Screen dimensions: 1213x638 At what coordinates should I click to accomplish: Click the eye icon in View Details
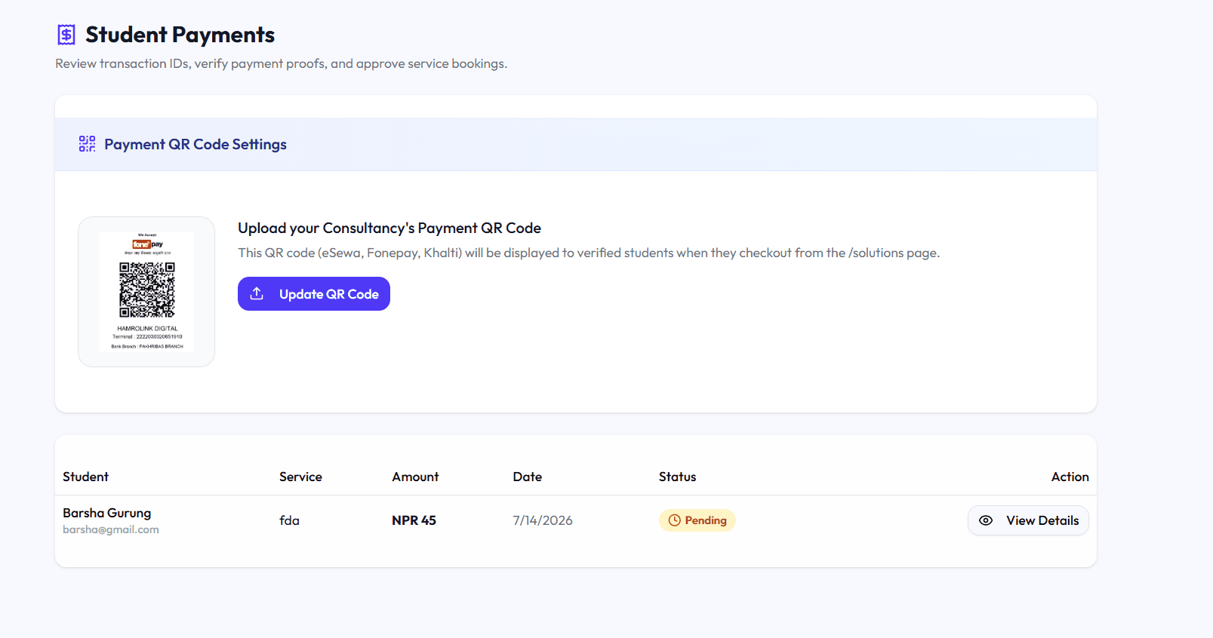(986, 520)
